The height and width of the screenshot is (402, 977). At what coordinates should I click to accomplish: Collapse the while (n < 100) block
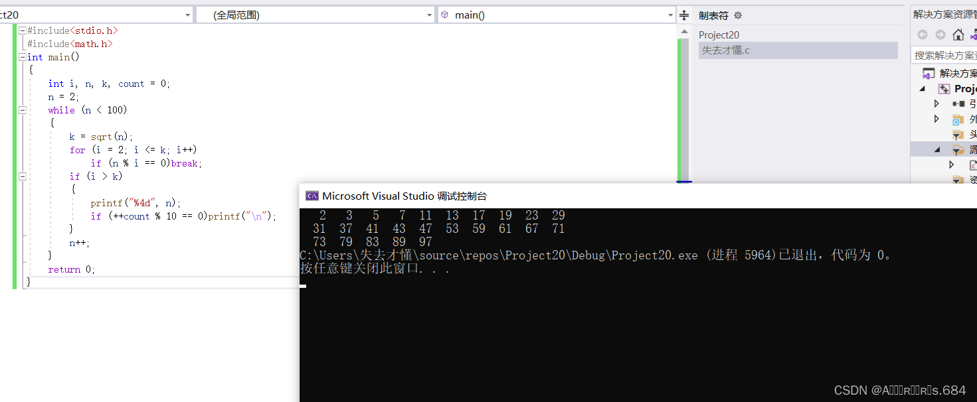23,110
